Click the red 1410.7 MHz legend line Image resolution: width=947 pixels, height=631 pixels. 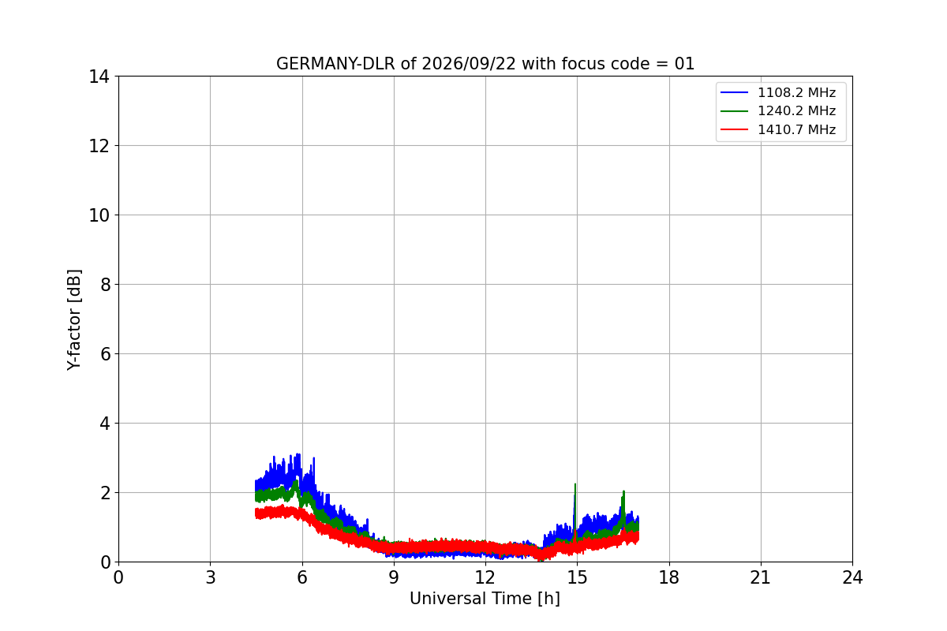pyautogui.click(x=735, y=130)
